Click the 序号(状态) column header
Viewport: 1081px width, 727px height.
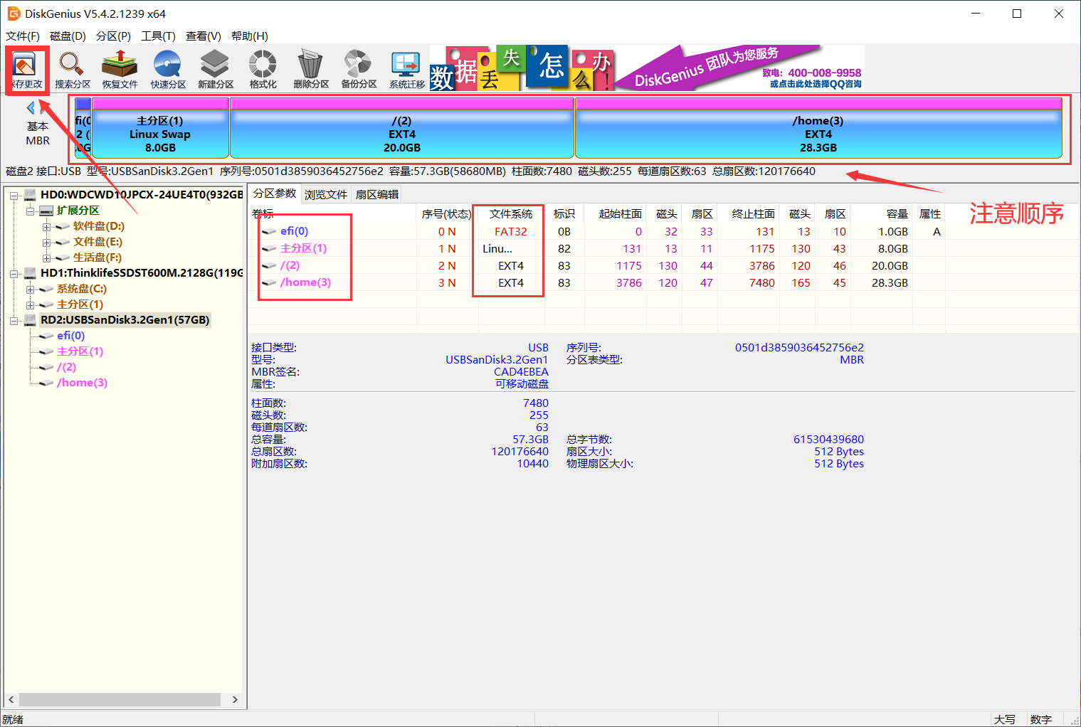click(x=447, y=213)
